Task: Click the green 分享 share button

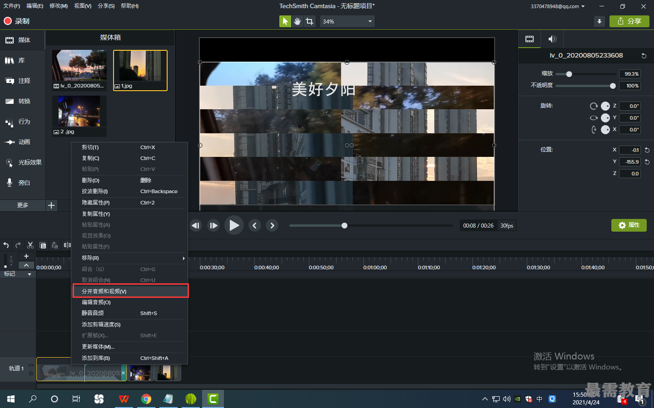Action: [x=629, y=21]
